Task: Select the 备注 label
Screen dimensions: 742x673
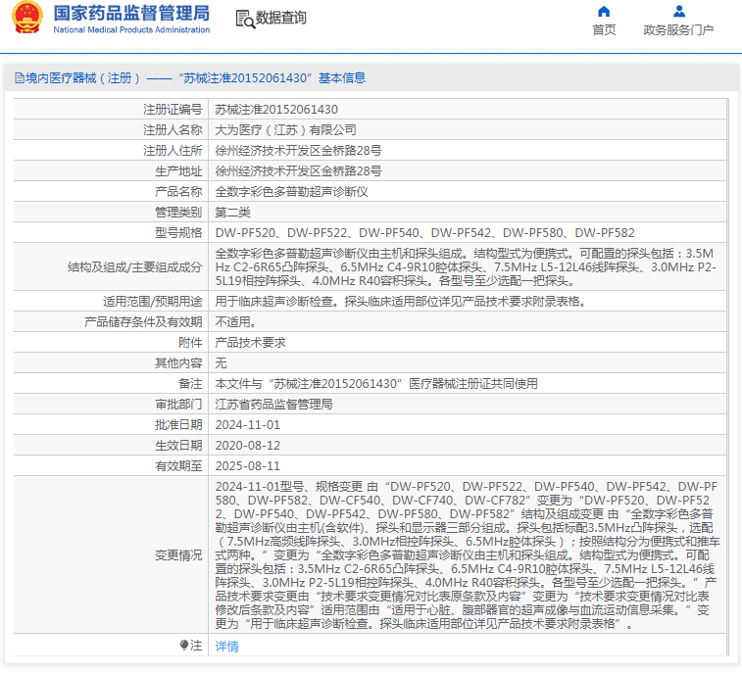Action: 190,384
